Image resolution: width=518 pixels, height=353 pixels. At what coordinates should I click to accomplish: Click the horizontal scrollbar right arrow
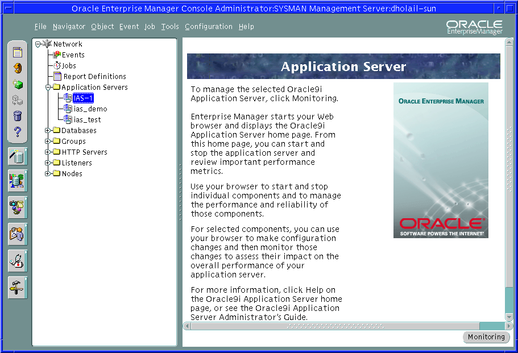pyautogui.click(x=509, y=326)
